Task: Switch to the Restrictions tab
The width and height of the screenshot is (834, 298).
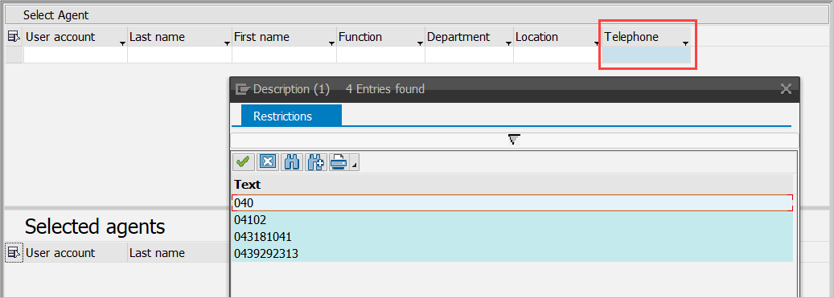Action: point(291,116)
